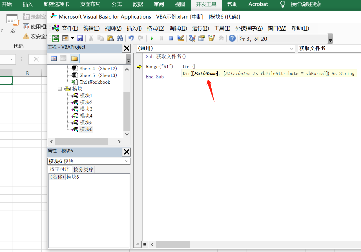Viewport: 361px width, 252px height.
Task: Open the Properties Window icon
Action: tap(201, 38)
